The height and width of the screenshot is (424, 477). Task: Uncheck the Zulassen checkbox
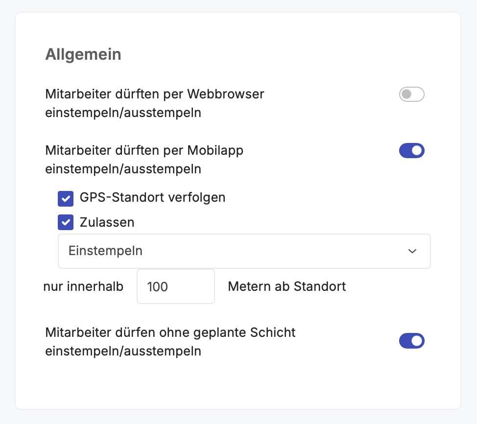click(66, 222)
